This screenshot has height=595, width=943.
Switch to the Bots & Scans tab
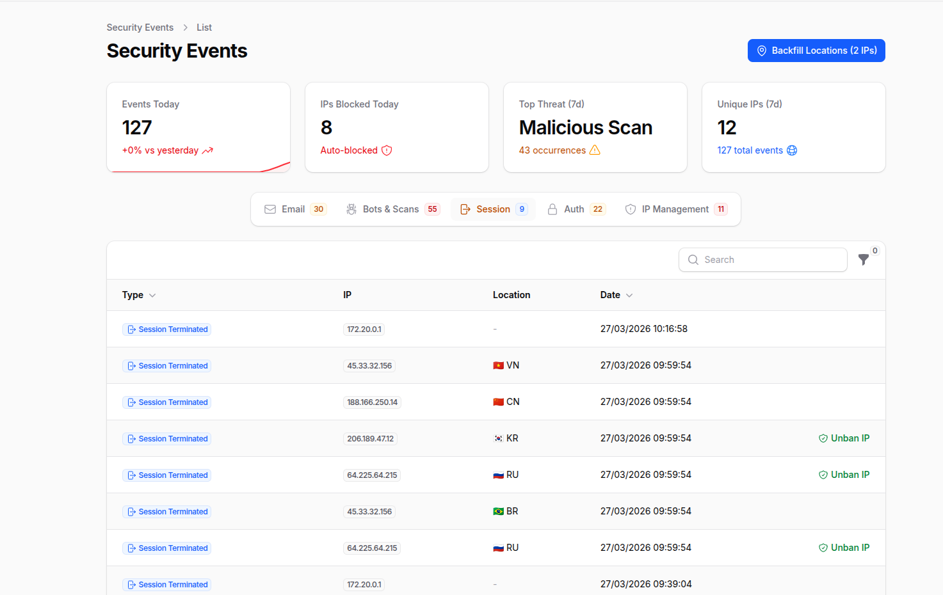point(391,209)
